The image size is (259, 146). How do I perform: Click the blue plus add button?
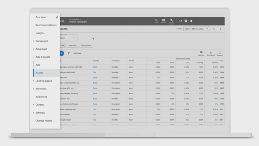coord(62,53)
